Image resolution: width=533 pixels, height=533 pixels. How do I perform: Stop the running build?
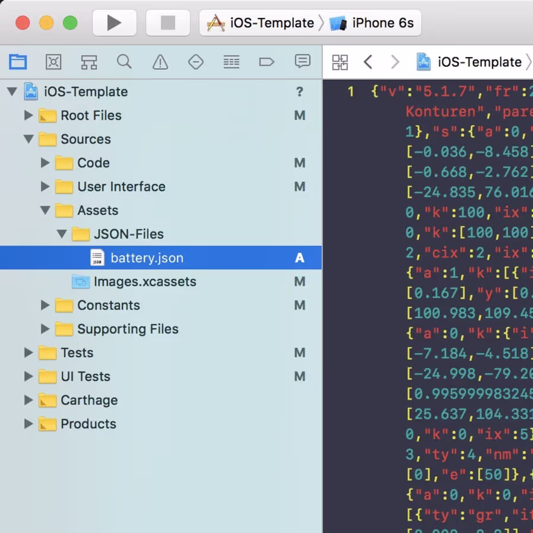(168, 23)
